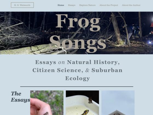Image resolution: width=153 pixels, height=115 pixels.
Task: Click The Essays section heading
Action: (x=21, y=97)
